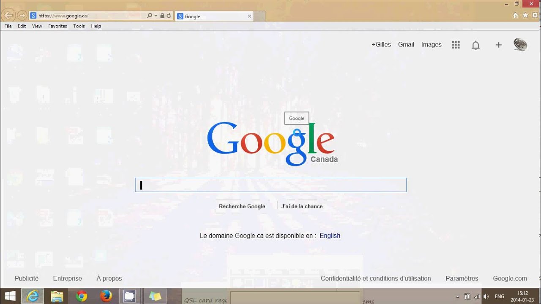Open the Google apps grid icon
The height and width of the screenshot is (304, 541).
point(456,45)
